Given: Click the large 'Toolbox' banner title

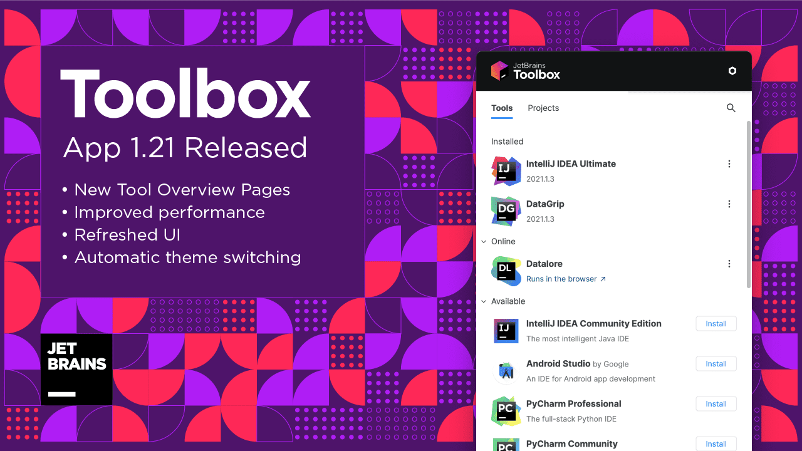Looking at the screenshot, I should [185, 94].
